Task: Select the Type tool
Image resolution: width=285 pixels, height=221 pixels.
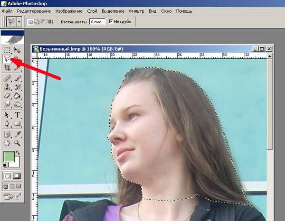Action: pos(17,115)
